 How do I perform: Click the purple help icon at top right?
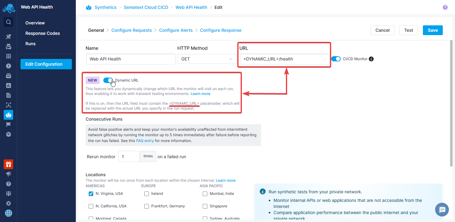[445, 7]
